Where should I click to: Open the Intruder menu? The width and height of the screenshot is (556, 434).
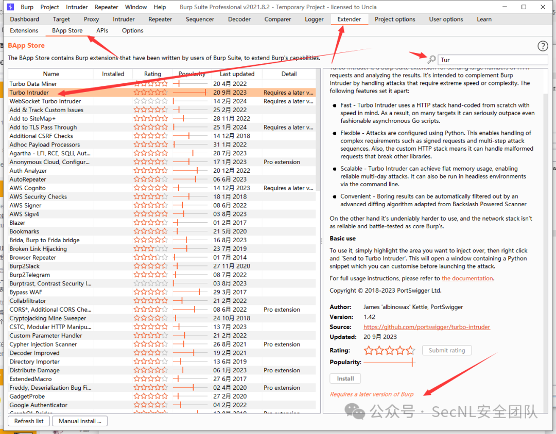click(x=77, y=7)
